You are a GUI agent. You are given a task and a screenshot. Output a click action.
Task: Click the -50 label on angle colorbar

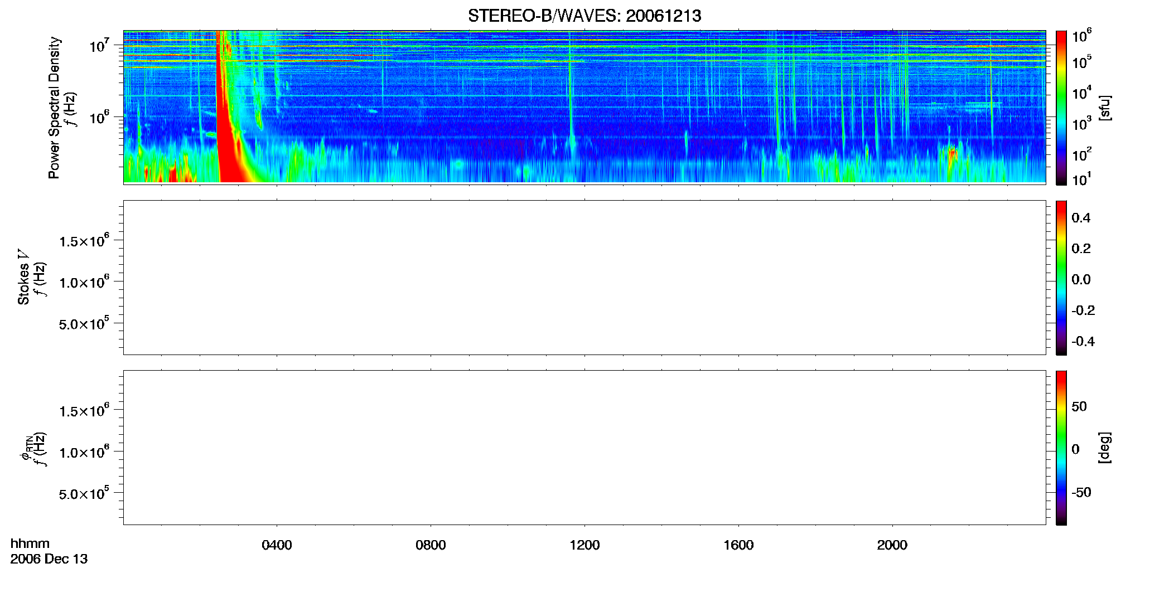pyautogui.click(x=1081, y=493)
